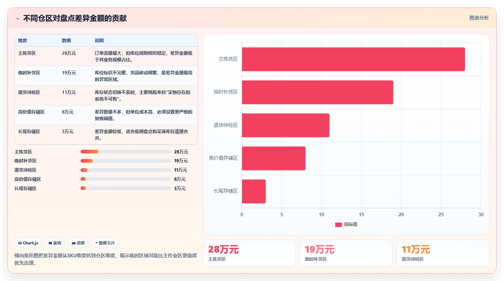Click the 19万元 progress value label
The width and height of the screenshot is (504, 281).
181,161
